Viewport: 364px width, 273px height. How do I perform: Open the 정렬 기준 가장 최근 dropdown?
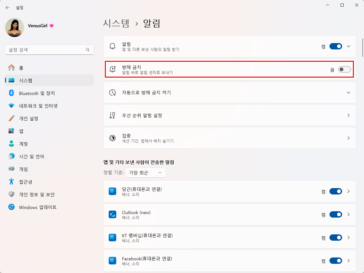pos(145,173)
